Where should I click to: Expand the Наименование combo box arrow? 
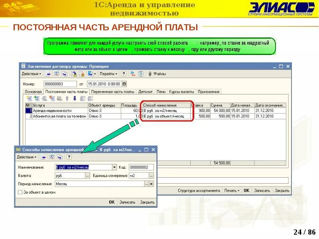tap(114, 167)
